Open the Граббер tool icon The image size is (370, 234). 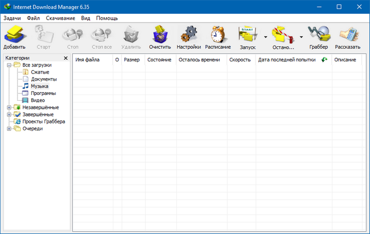(x=318, y=36)
